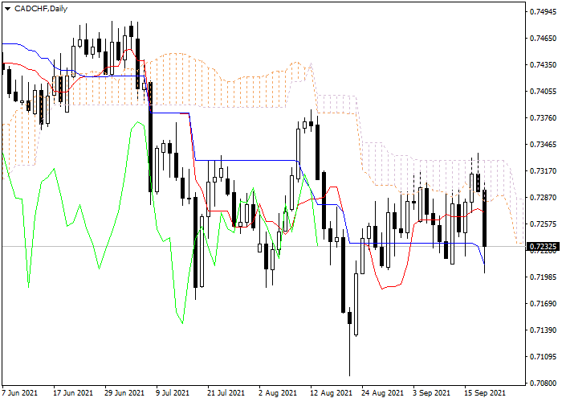Click the 24 Aug 2021 date label

coord(382,393)
